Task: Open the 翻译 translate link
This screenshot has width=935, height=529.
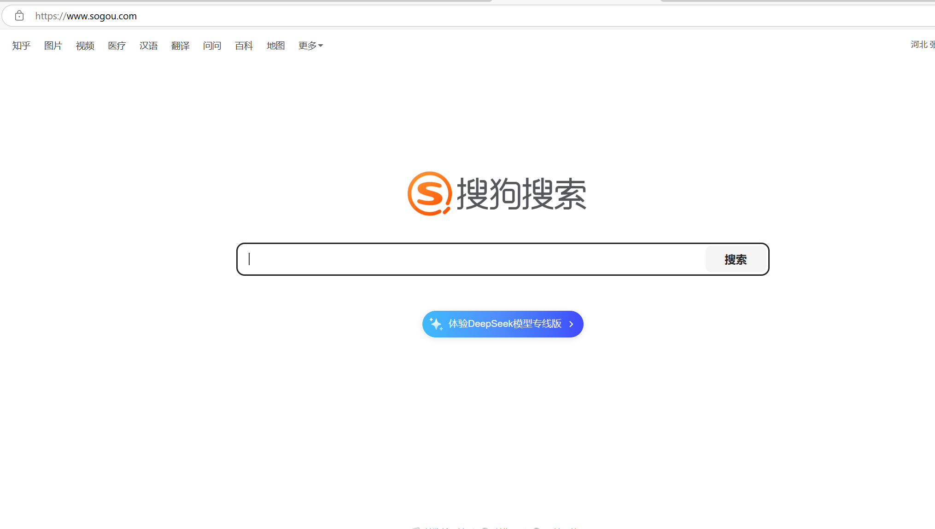Action: [180, 46]
